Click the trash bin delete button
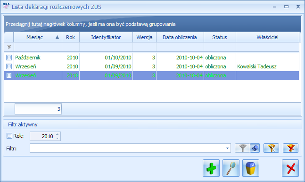305x182 pixels. [x=251, y=168]
